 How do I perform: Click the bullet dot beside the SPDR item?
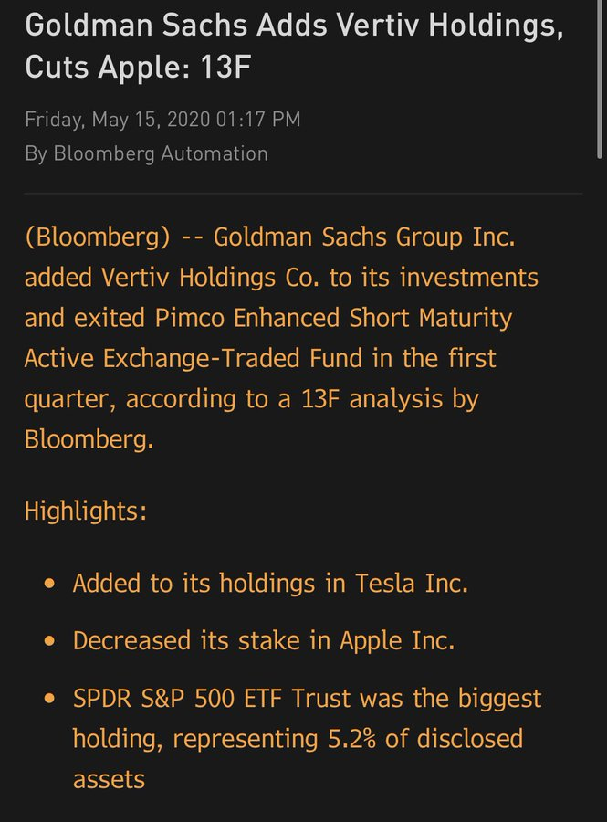click(x=50, y=700)
